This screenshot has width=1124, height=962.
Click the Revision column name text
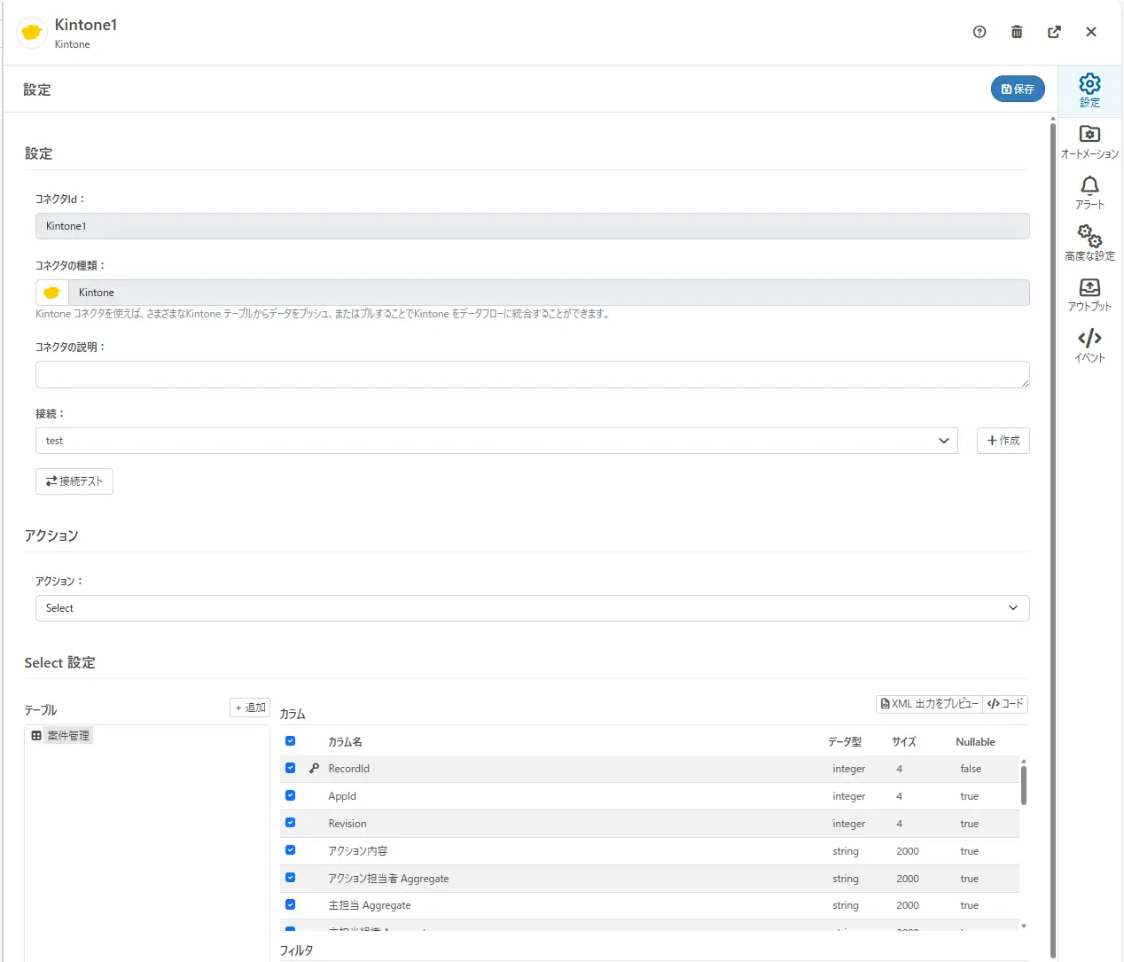click(347, 824)
